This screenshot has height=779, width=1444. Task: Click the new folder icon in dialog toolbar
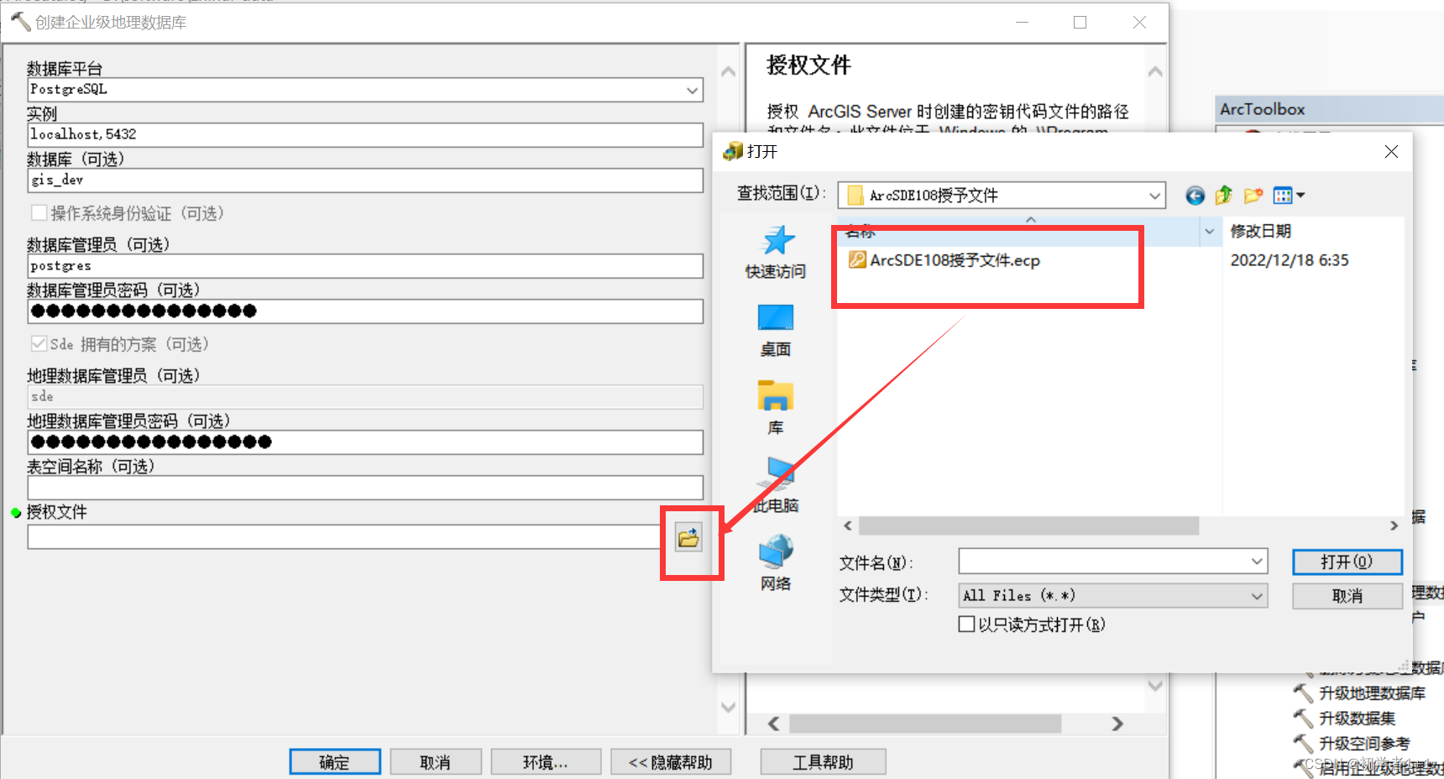click(1253, 195)
